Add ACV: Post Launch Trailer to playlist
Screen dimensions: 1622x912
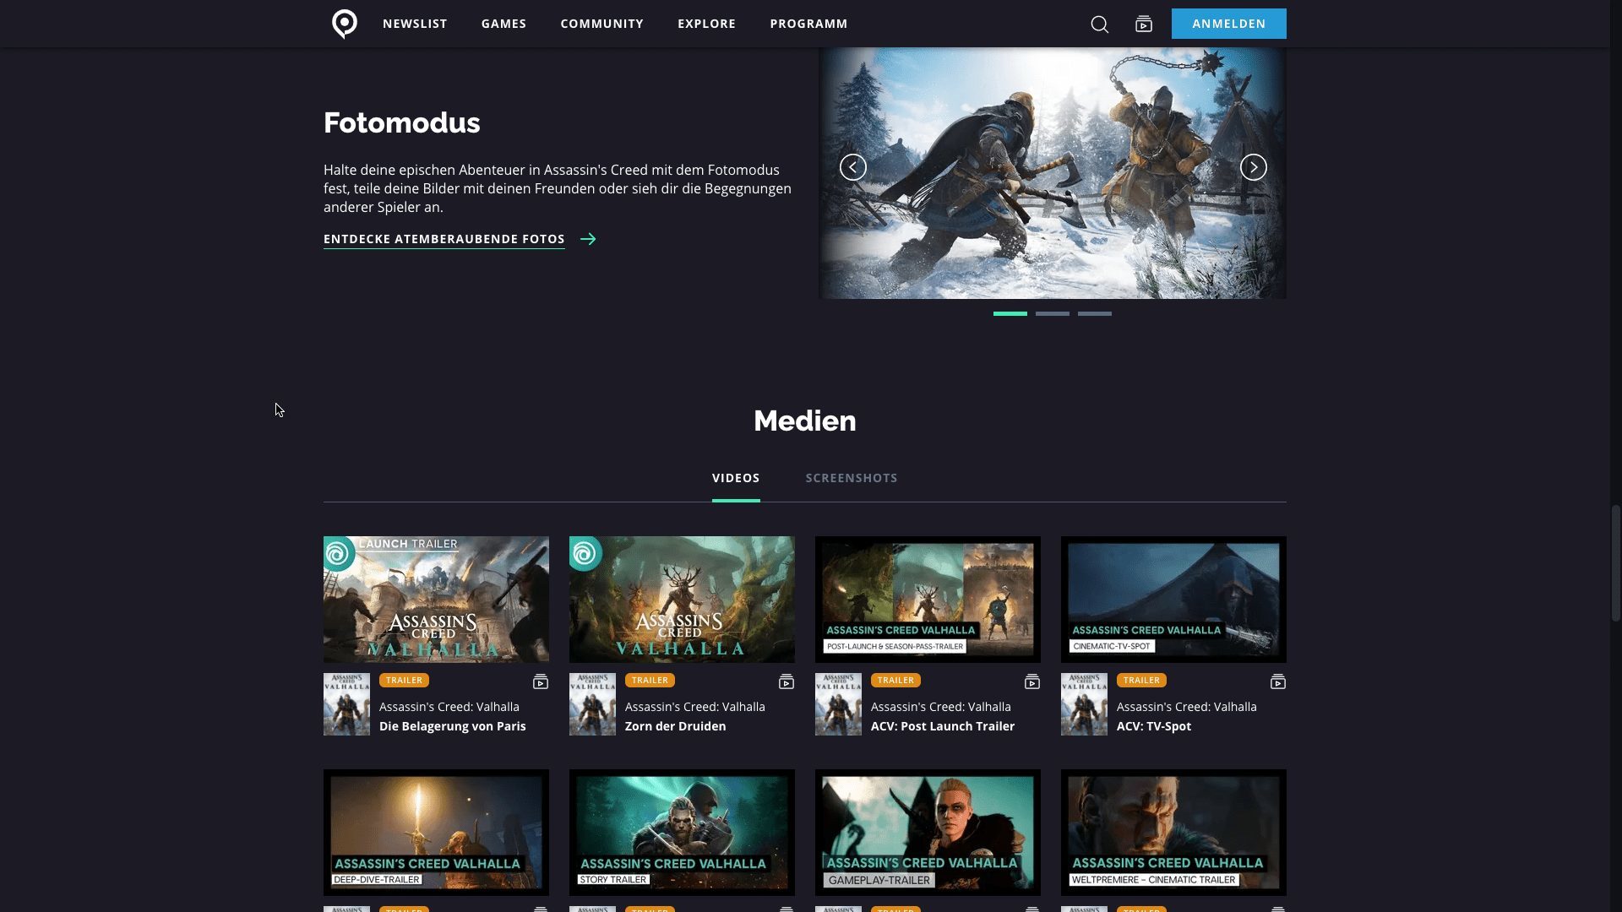tap(1032, 681)
